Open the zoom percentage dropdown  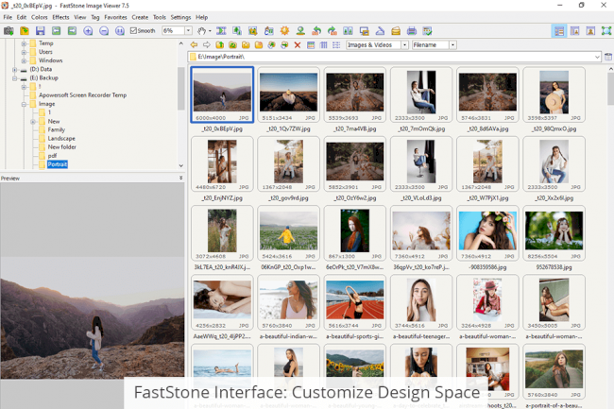(x=188, y=30)
